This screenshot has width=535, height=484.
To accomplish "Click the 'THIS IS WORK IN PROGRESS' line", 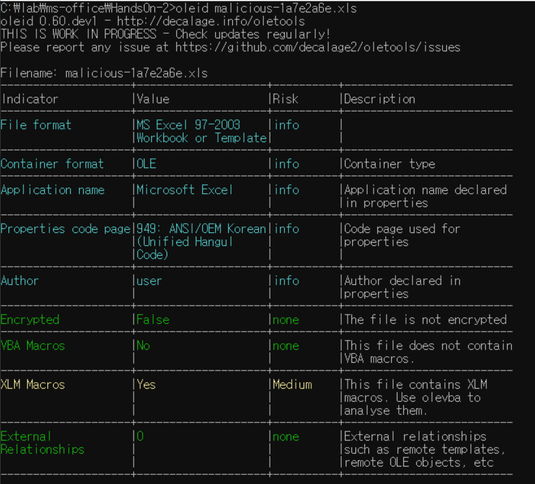I will pos(165,34).
